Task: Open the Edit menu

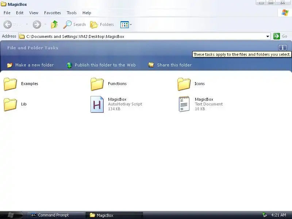Action: tap(20, 13)
